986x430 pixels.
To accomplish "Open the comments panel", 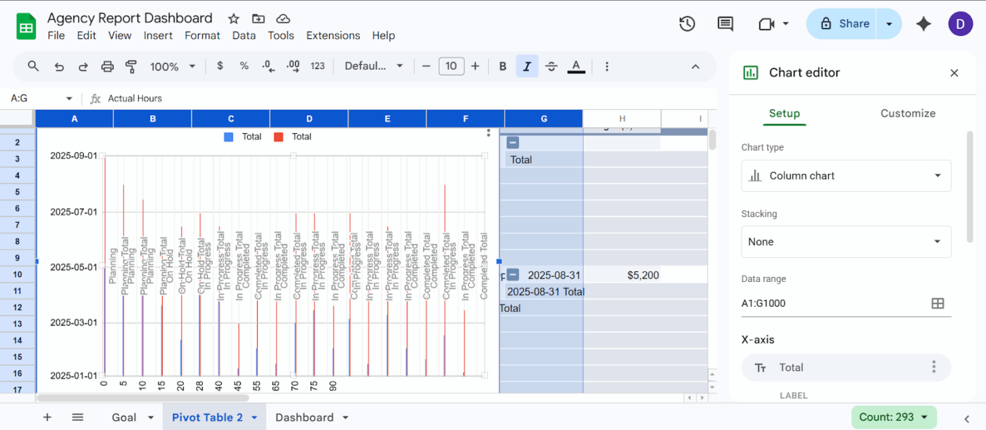I will (x=725, y=23).
